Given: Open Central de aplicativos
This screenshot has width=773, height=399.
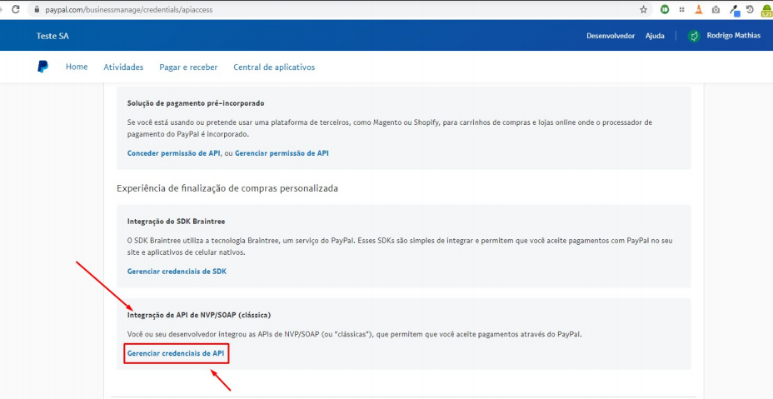Looking at the screenshot, I should click(x=274, y=67).
